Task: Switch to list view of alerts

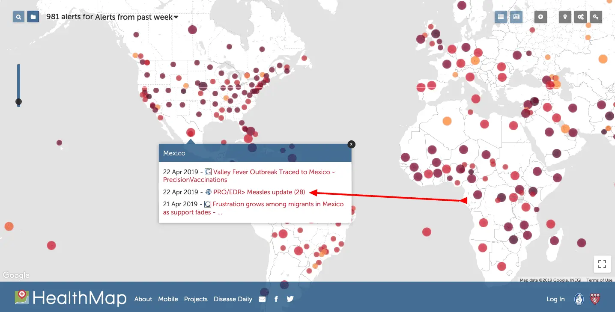Action: tap(501, 17)
